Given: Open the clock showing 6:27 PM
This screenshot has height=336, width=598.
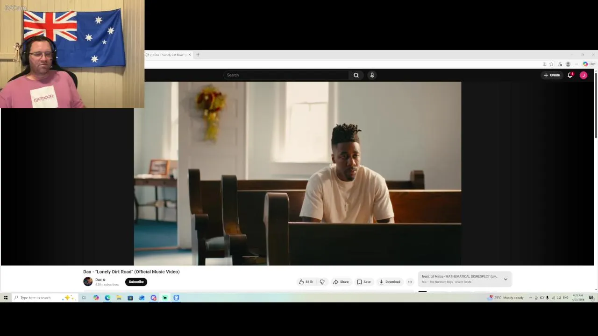Looking at the screenshot, I should pyautogui.click(x=578, y=298).
